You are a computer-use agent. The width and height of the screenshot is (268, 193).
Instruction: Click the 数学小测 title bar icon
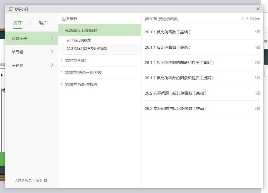click(11, 9)
